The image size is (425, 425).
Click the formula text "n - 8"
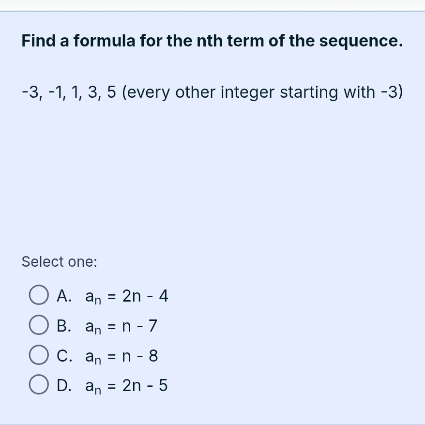pyautogui.click(x=140, y=356)
